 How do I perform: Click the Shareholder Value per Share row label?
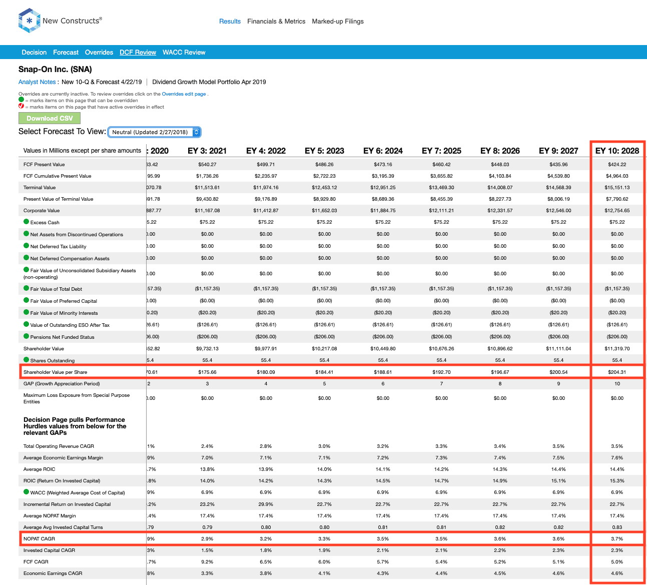(56, 372)
